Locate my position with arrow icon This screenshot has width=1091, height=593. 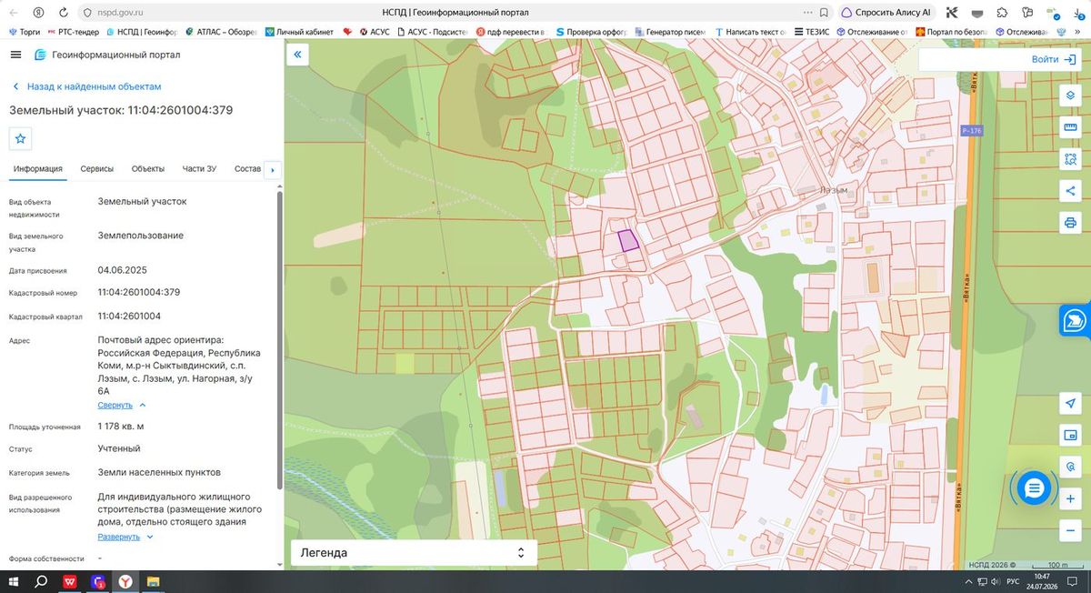pos(1070,404)
